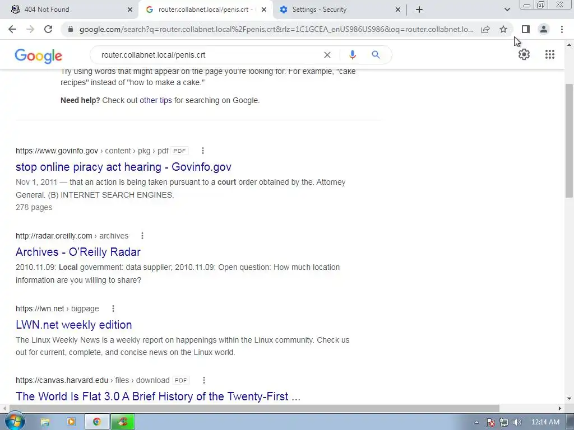
Task: Launch the media player taskbar icon
Action: (x=71, y=422)
